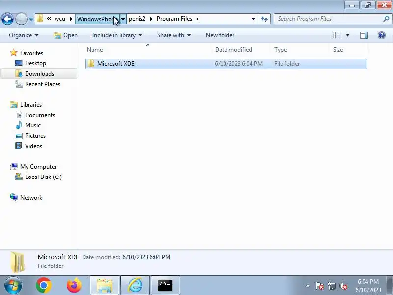Image resolution: width=393 pixels, height=295 pixels.
Task: Click the network status tray icon
Action: [x=331, y=286]
